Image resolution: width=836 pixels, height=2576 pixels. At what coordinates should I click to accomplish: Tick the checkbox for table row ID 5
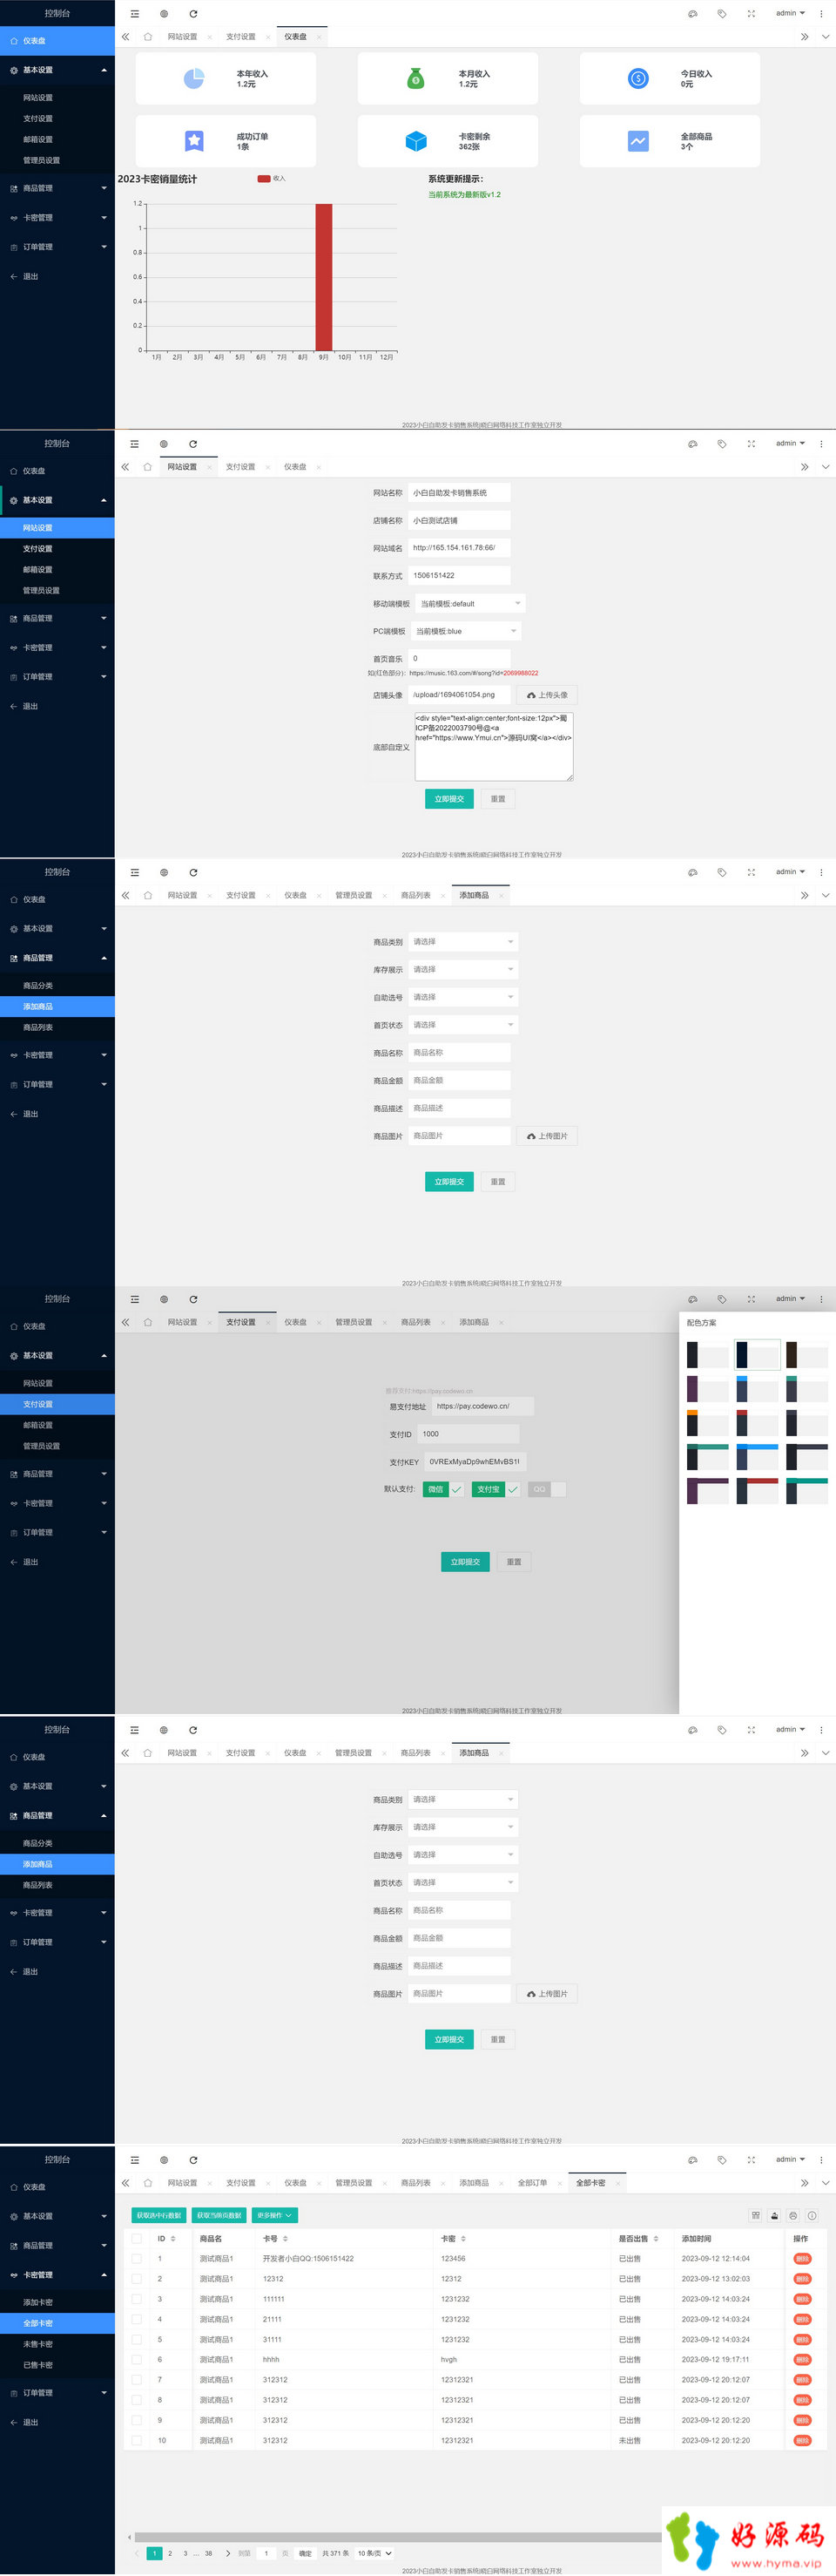(x=136, y=2340)
